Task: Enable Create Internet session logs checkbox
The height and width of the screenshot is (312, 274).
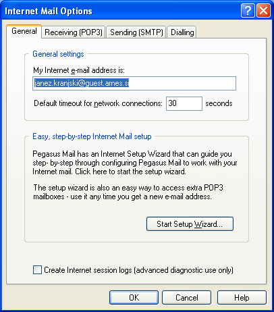Action: pos(37,269)
